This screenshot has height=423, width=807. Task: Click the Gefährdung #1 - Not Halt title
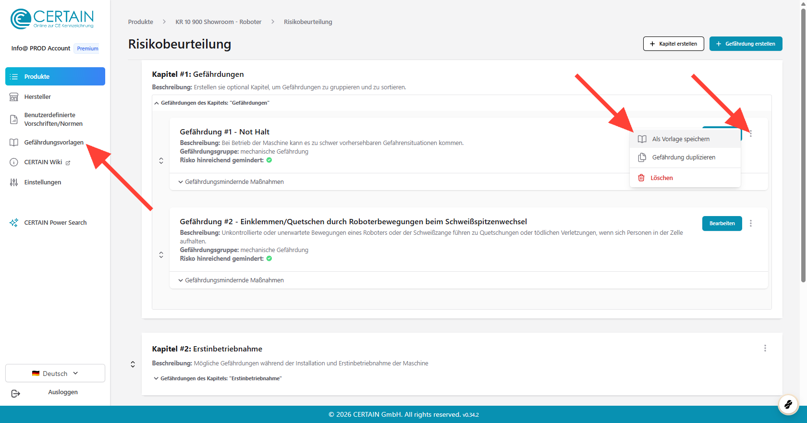point(225,132)
